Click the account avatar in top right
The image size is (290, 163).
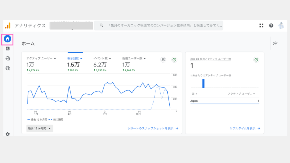[281, 25]
